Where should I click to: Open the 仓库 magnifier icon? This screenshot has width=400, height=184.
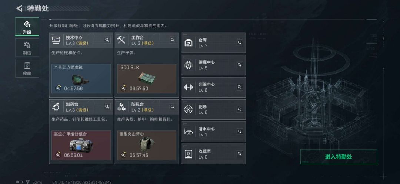click(x=240, y=43)
